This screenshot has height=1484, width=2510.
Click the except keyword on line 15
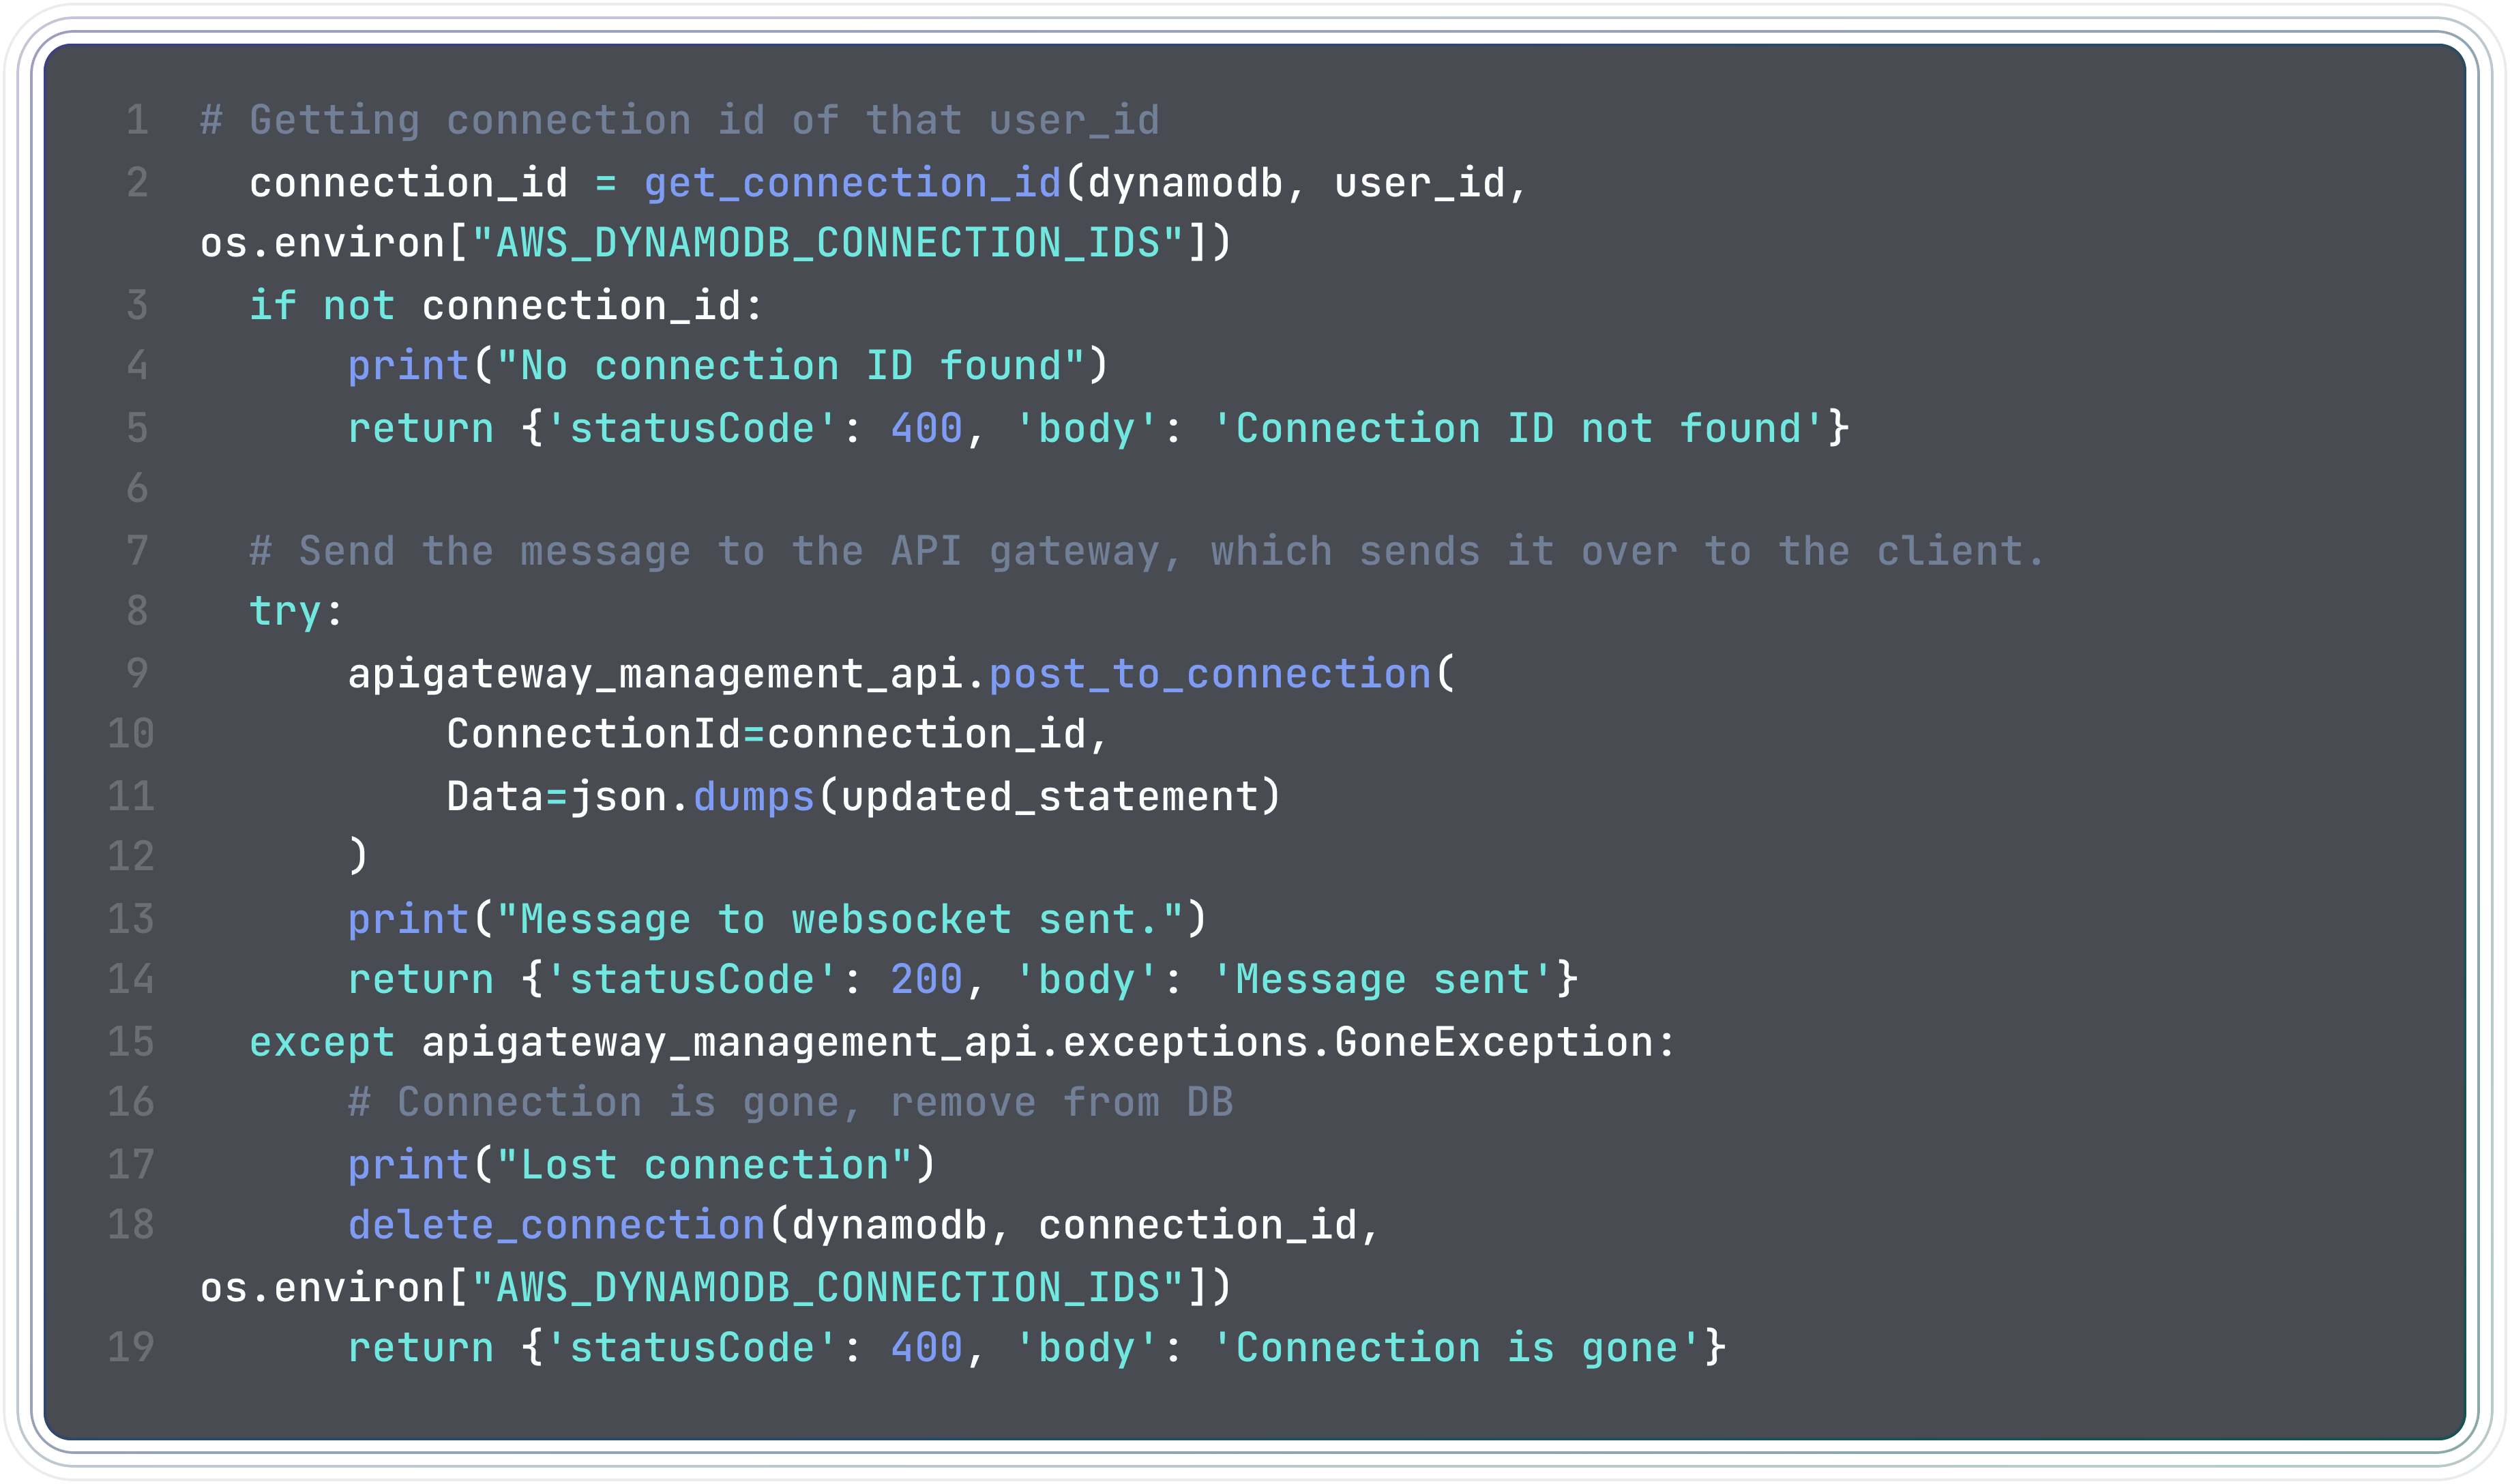322,1042
